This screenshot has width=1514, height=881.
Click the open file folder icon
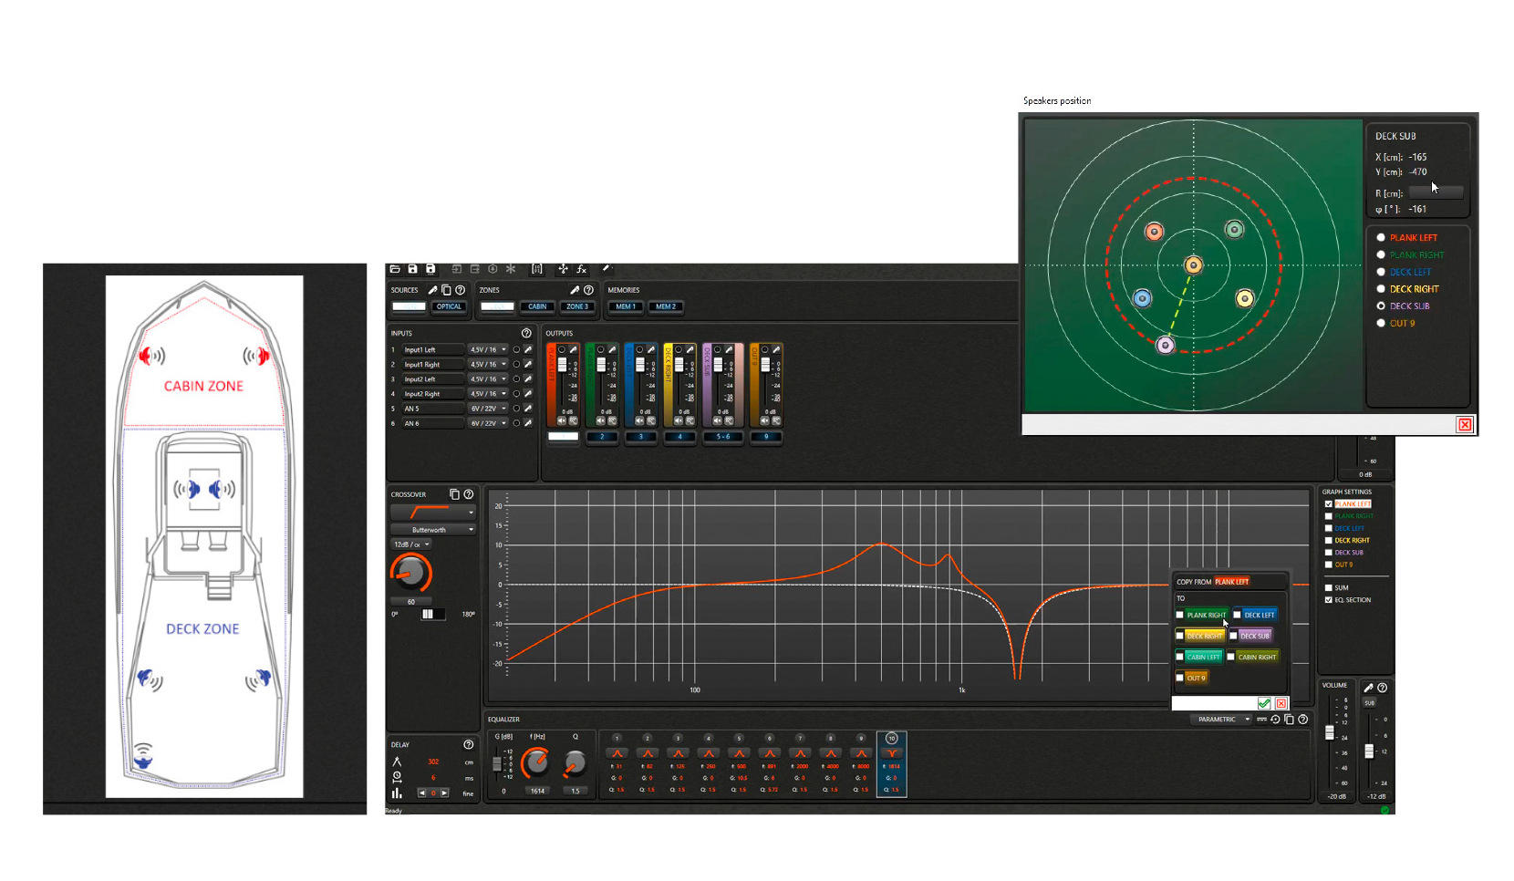[395, 269]
